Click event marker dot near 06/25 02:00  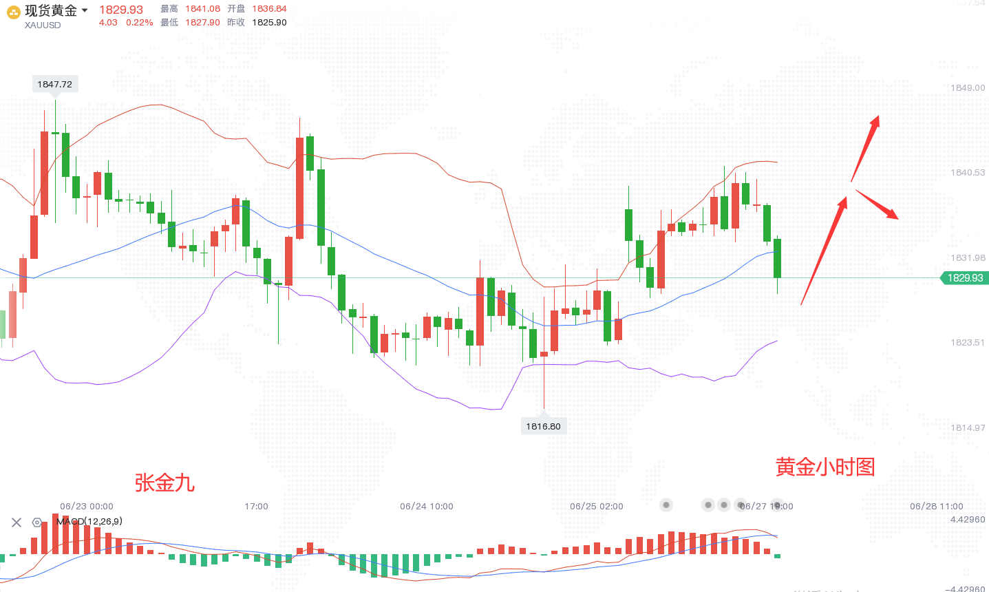[x=666, y=505]
